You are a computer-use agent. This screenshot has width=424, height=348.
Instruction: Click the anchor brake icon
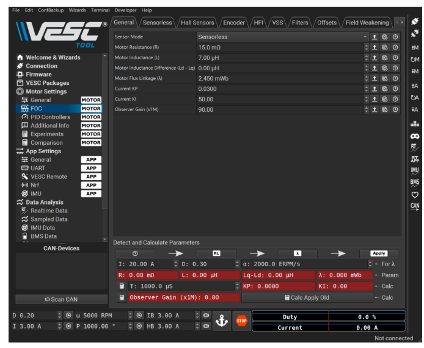221,321
